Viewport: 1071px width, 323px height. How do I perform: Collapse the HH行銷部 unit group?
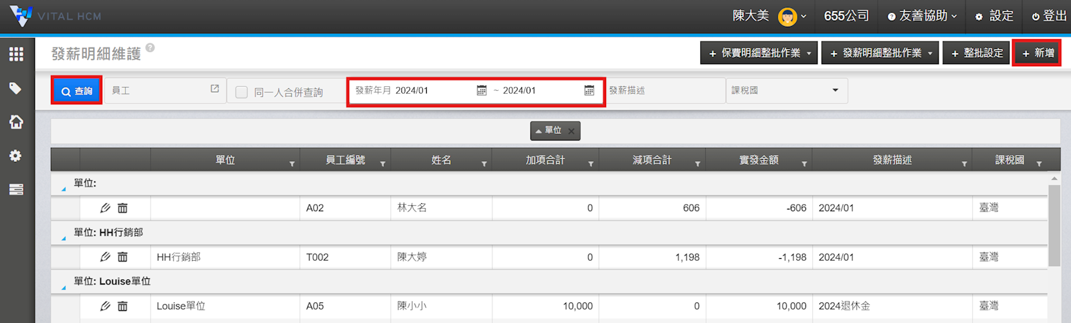[64, 237]
